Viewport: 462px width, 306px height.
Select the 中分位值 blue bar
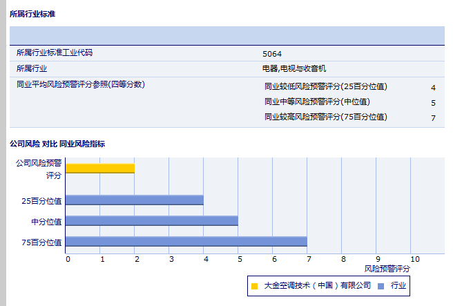(x=152, y=221)
